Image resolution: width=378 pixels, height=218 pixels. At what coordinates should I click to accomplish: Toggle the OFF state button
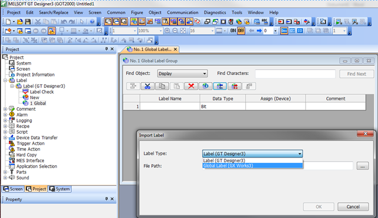point(241,30)
